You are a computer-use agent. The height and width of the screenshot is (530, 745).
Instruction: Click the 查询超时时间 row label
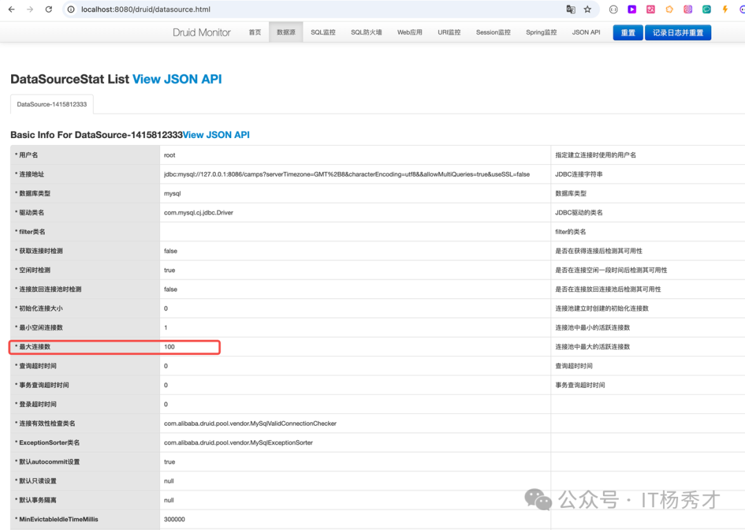click(x=37, y=366)
